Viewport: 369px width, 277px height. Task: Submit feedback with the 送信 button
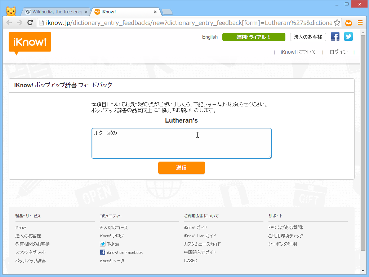click(181, 168)
